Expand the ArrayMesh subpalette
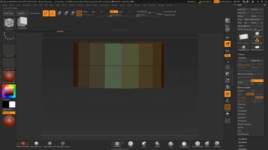This screenshot has width=268, height=150. [x=242, y=139]
